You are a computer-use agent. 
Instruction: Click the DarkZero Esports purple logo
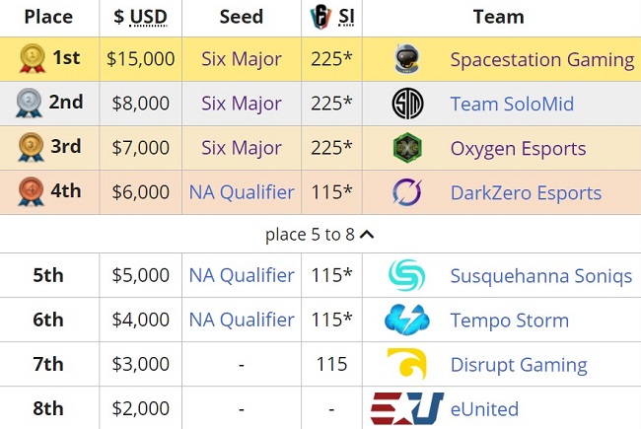click(407, 191)
